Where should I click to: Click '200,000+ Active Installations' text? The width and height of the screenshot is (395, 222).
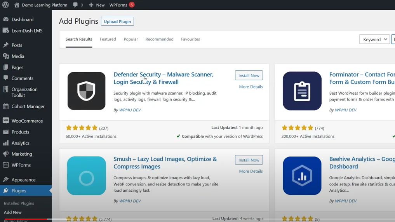308,136
